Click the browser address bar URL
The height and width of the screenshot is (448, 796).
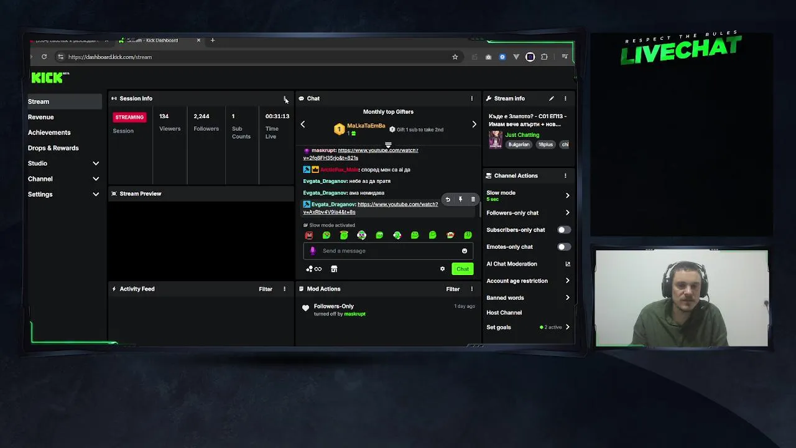coord(110,57)
